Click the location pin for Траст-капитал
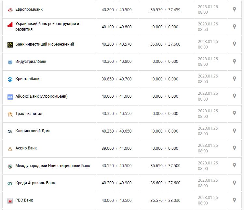This screenshot has height=210, width=244. [234, 113]
